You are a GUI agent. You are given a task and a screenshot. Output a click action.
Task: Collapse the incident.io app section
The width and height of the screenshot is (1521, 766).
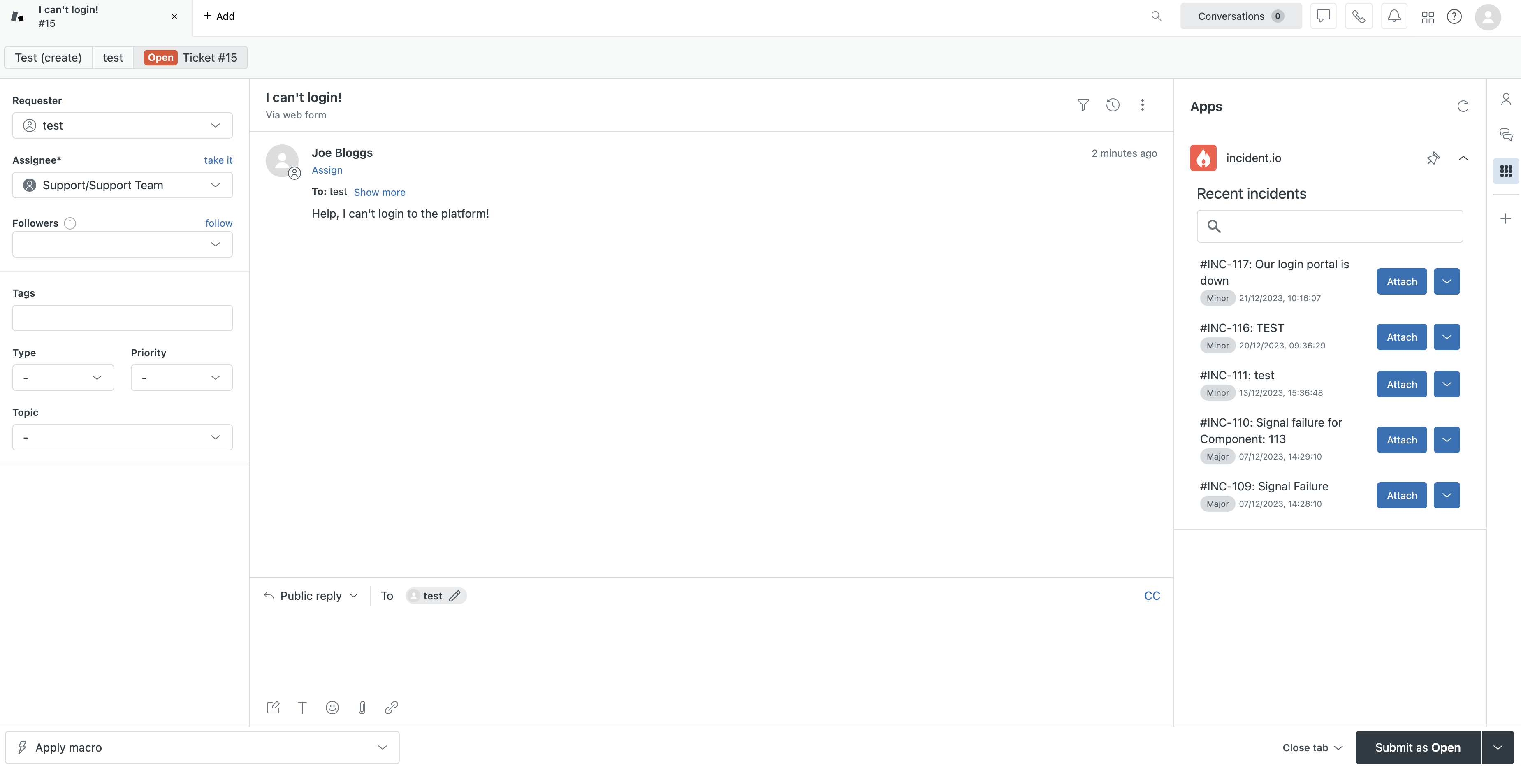pos(1463,158)
